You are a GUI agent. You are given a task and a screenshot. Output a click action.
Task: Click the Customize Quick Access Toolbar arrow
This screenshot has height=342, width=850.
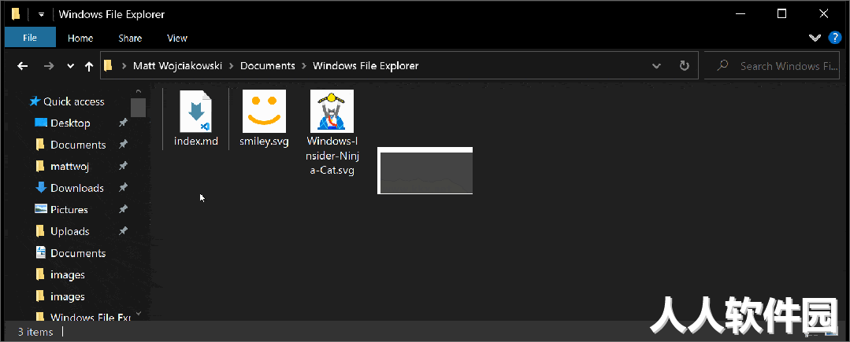click(x=41, y=15)
